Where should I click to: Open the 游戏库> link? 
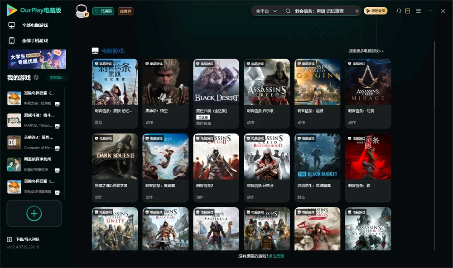pos(56,78)
